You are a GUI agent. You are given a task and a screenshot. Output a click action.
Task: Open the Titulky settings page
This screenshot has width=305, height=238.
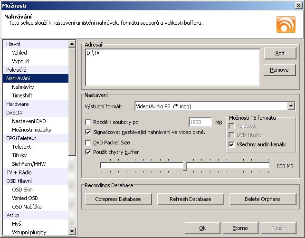point(36,155)
